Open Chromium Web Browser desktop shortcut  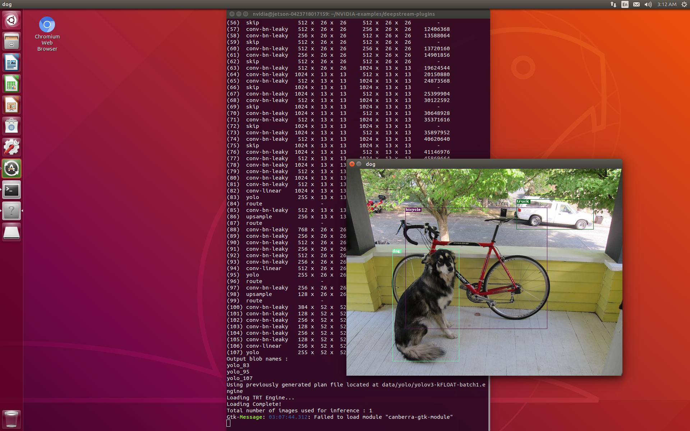[x=47, y=25]
